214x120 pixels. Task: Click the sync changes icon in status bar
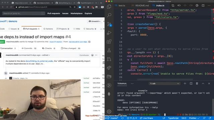pyautogui.click(x=122, y=118)
